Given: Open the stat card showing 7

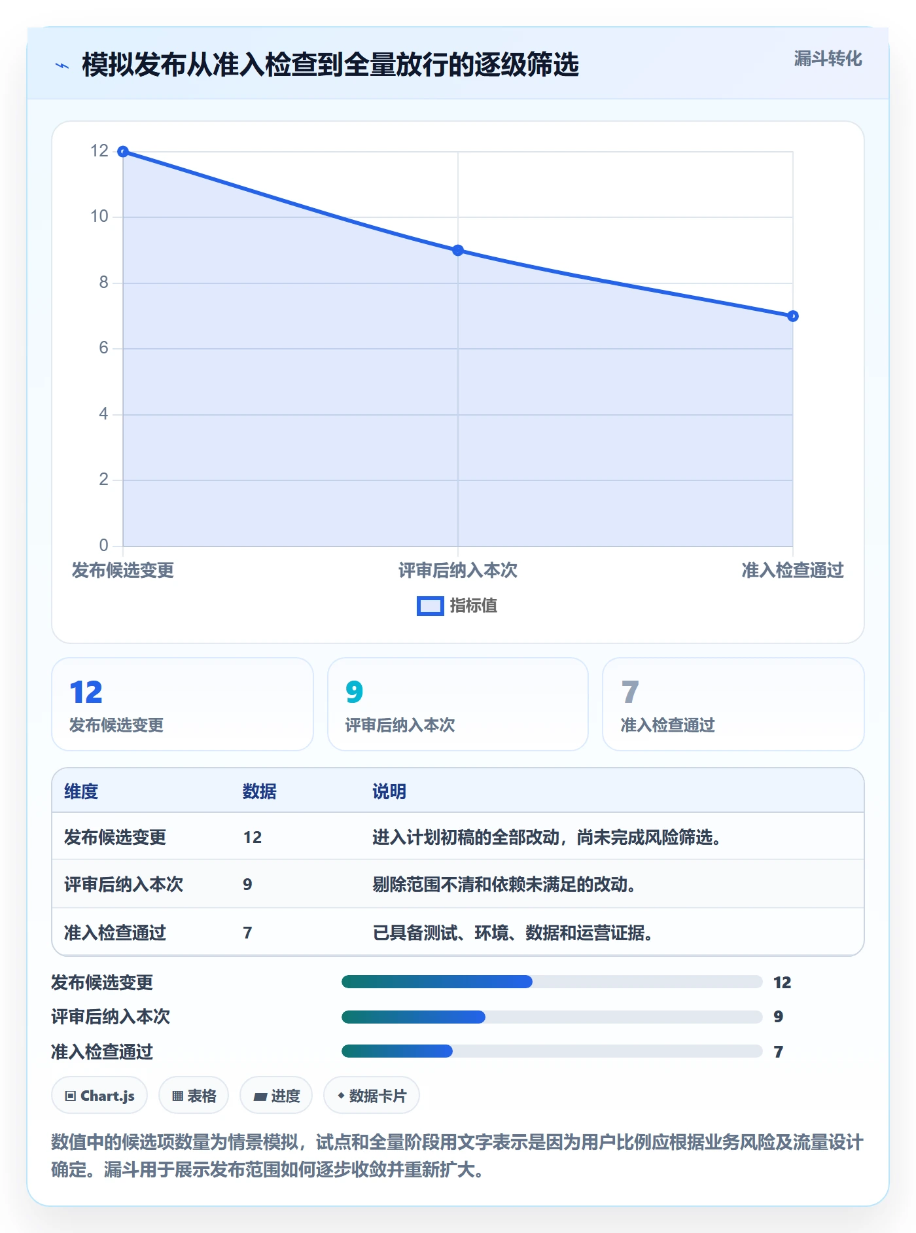Looking at the screenshot, I should tap(733, 704).
